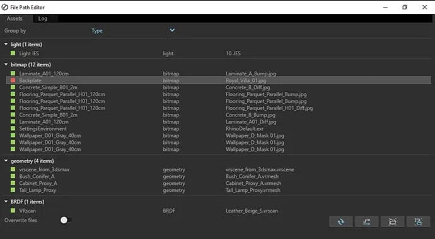Image resolution: width=435 pixels, height=239 pixels.
Task: Click the green status square beside Light IES
Action: point(13,53)
